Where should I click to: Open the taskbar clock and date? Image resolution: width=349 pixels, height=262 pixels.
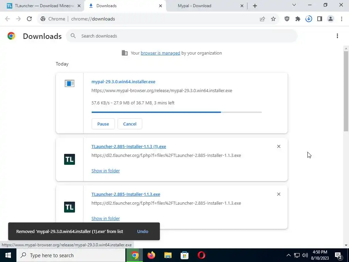point(320,255)
